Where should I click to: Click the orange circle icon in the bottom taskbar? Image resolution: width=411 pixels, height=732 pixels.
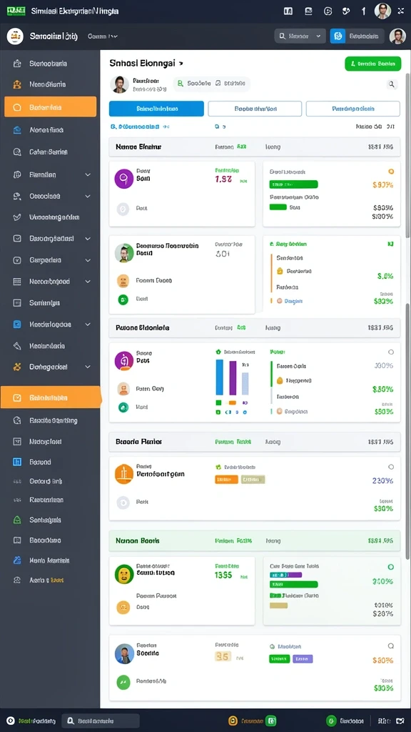coord(233,721)
